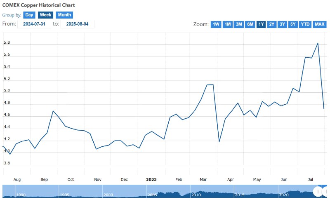Select the 1Y zoom option
330x202 pixels.
[x=261, y=24]
